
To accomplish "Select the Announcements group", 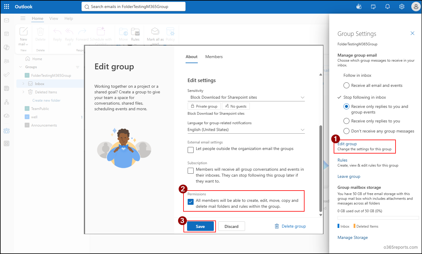I will (x=44, y=125).
